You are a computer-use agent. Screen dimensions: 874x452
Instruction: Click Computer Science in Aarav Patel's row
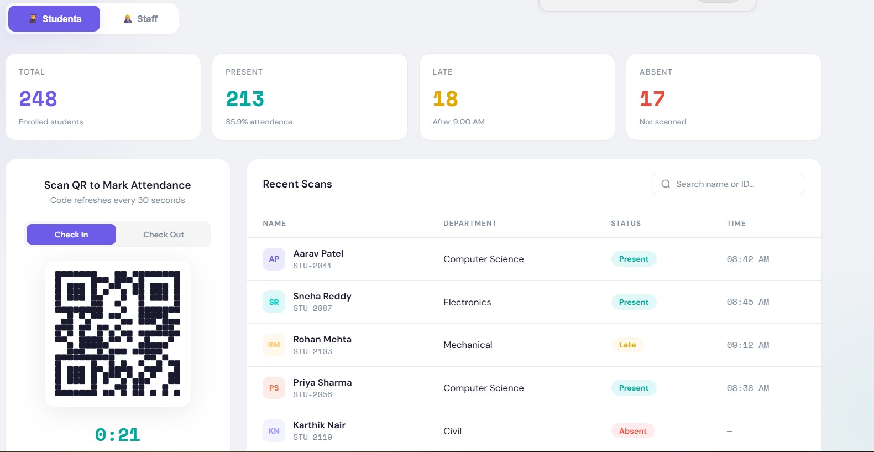point(484,259)
